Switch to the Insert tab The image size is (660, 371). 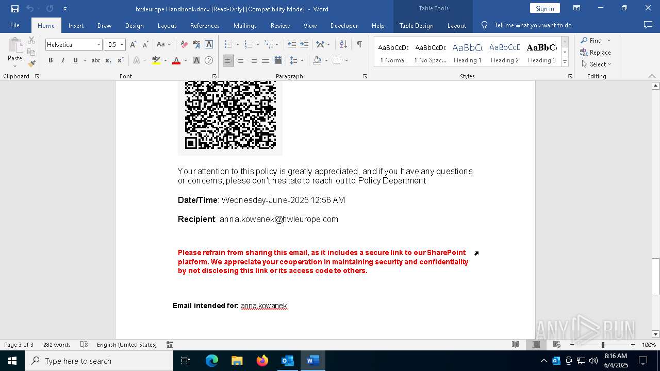coord(76,25)
